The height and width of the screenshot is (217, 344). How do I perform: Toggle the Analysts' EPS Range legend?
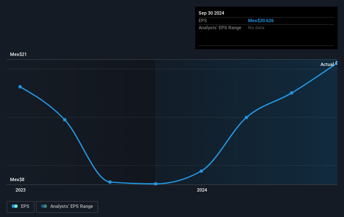pos(67,207)
